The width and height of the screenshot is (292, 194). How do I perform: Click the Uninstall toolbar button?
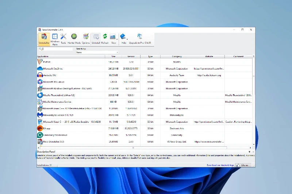[96, 39]
